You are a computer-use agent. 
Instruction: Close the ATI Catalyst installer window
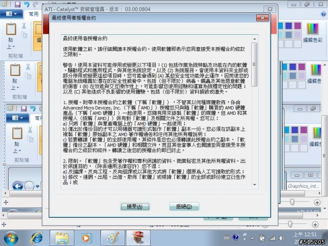(x=270, y=9)
